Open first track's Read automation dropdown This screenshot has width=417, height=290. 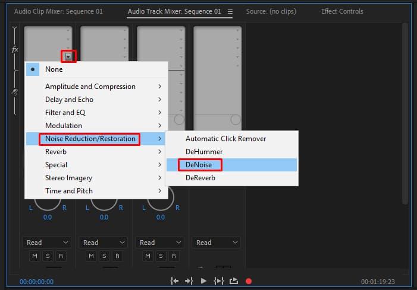click(x=47, y=243)
